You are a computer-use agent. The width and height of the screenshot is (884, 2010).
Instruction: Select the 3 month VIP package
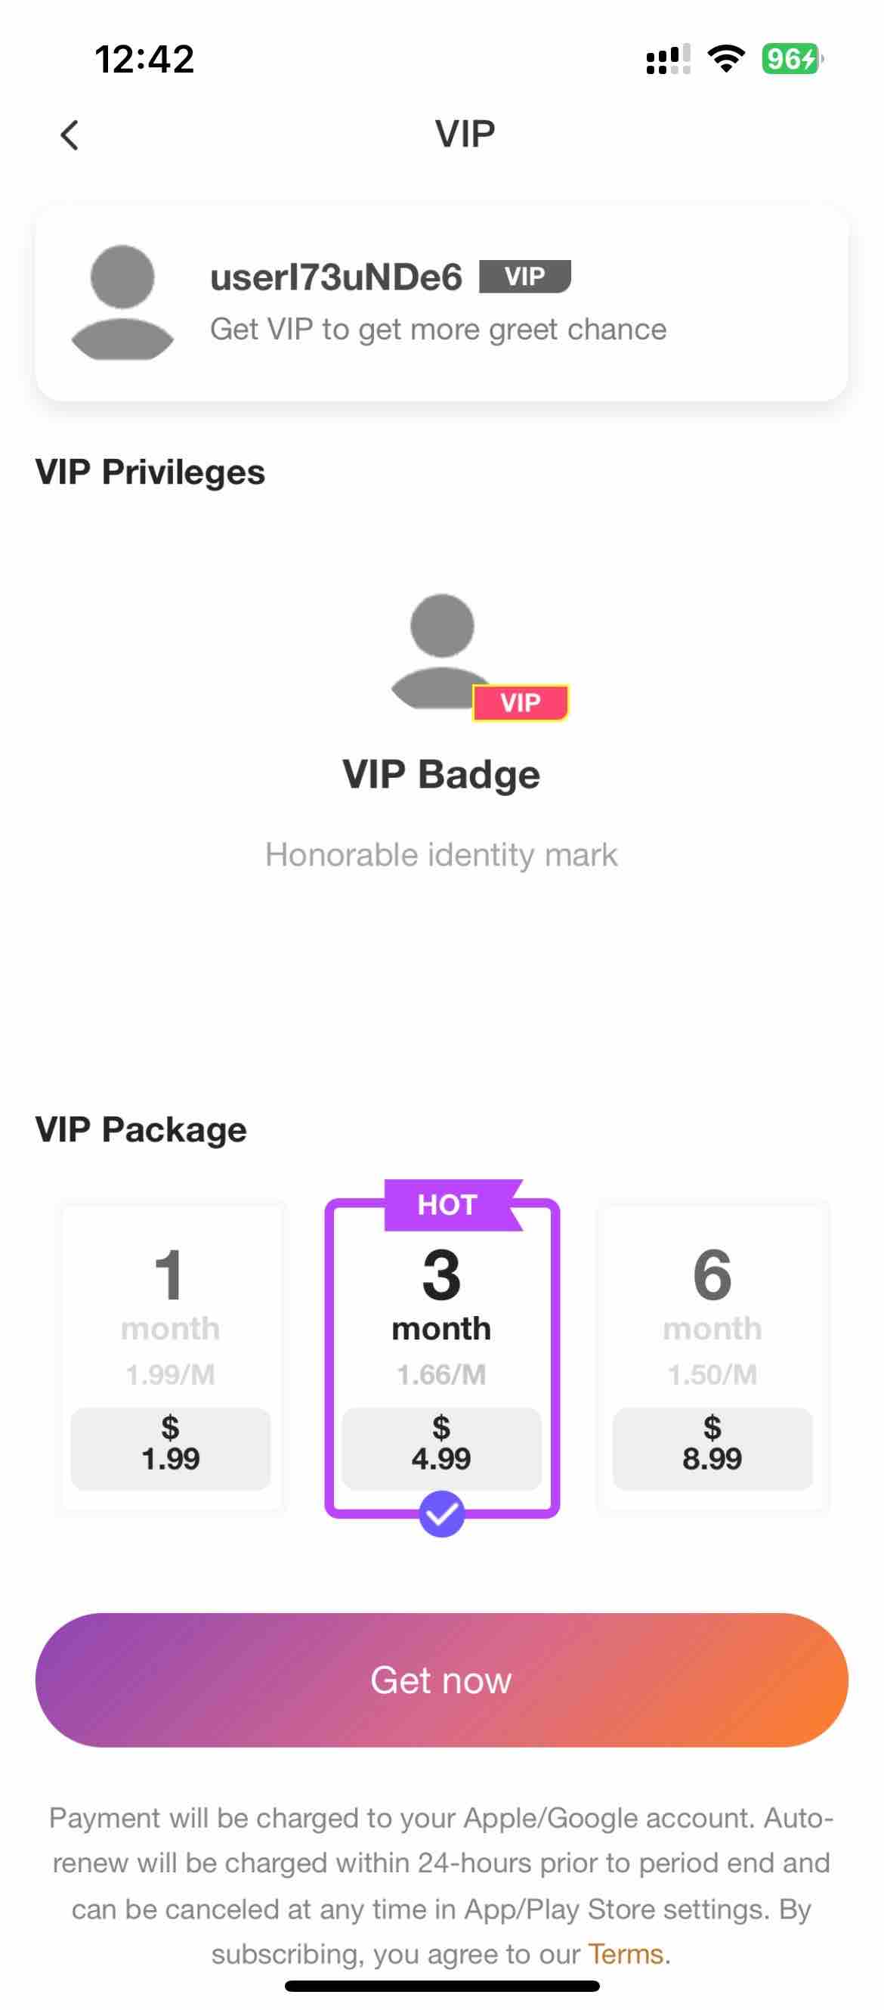441,1358
